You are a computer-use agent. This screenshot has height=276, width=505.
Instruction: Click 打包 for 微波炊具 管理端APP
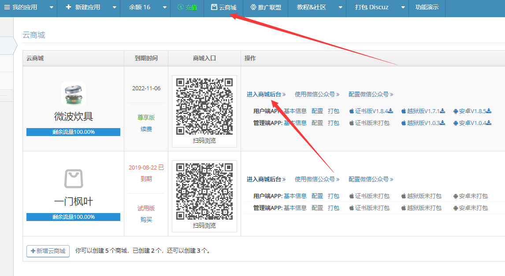click(334, 123)
